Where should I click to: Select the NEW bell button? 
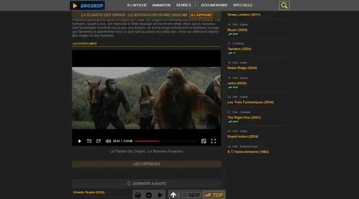(x=191, y=195)
